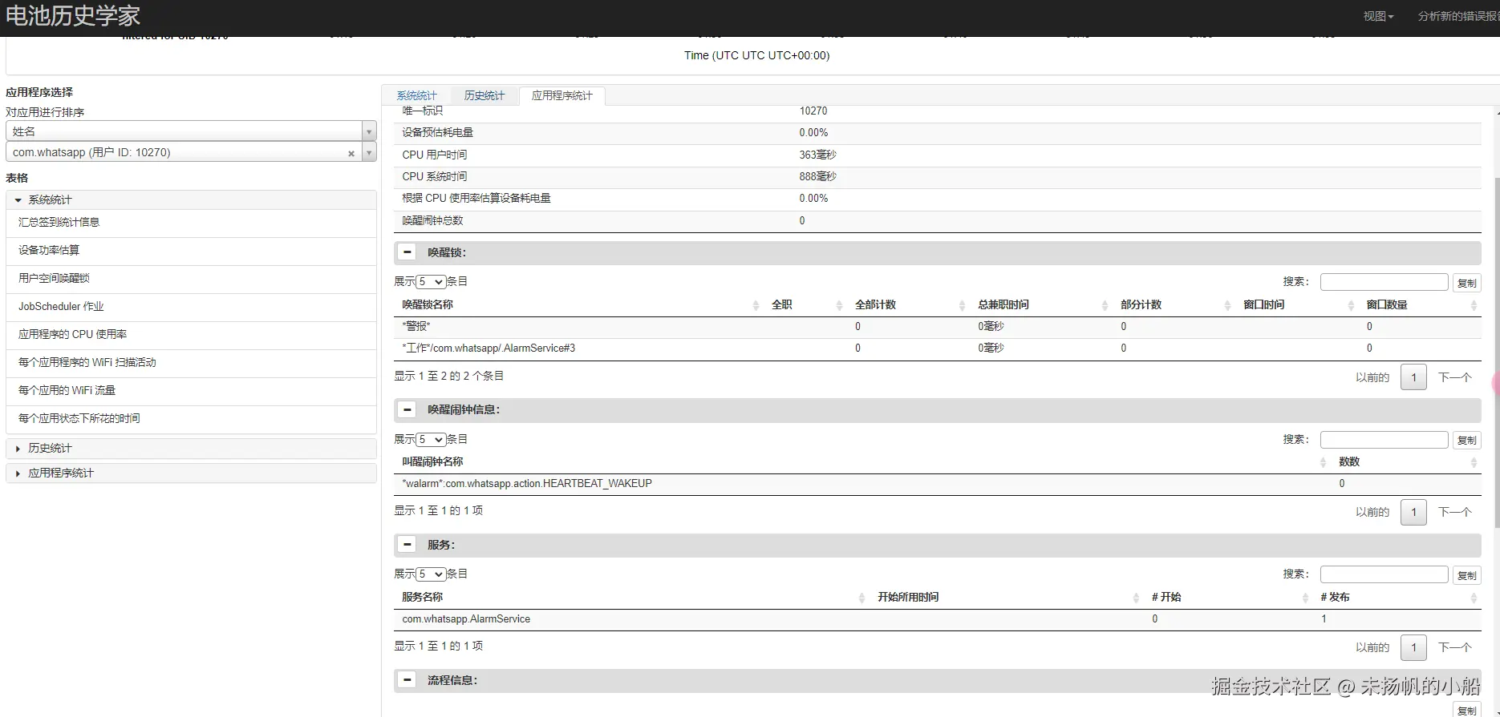1500x717 pixels.
Task: Focus the 搜索 field in 唤醒锁 section
Action: pyautogui.click(x=1384, y=282)
